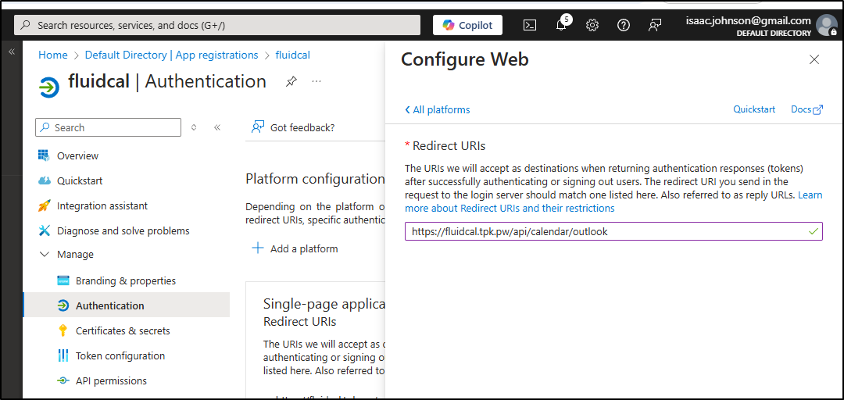Click the Redirect URI input field

(613, 231)
